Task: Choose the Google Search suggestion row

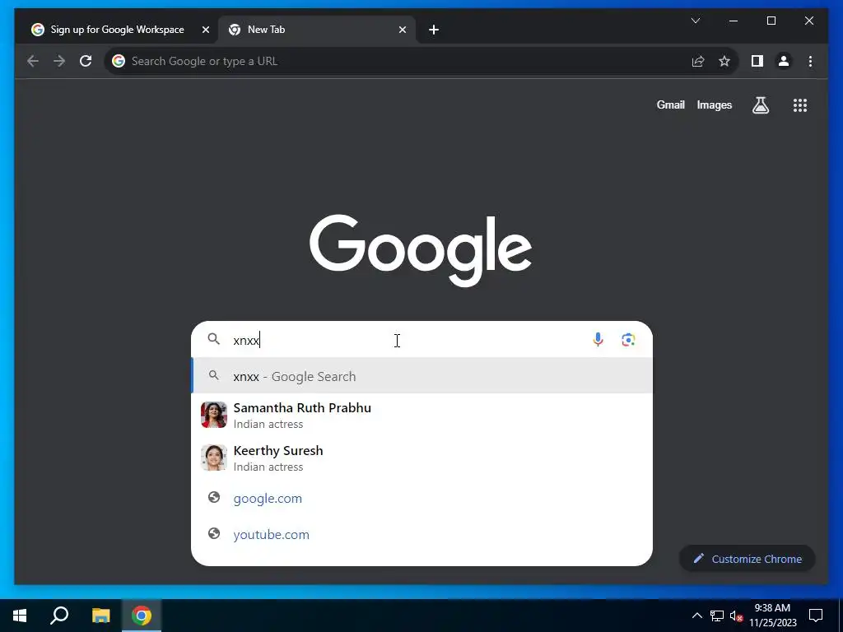Action: [422, 375]
